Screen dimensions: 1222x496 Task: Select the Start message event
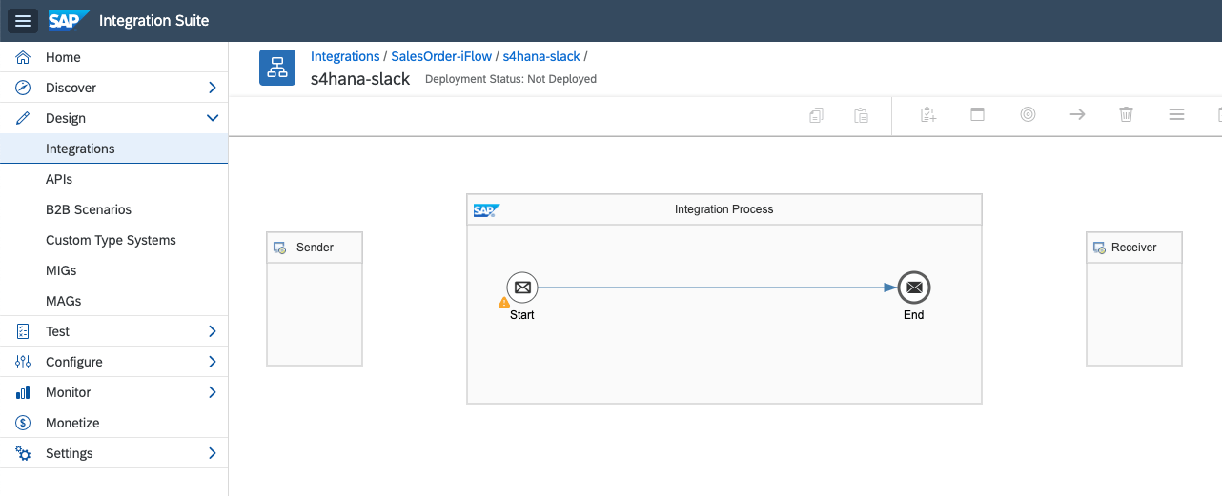pyautogui.click(x=522, y=287)
